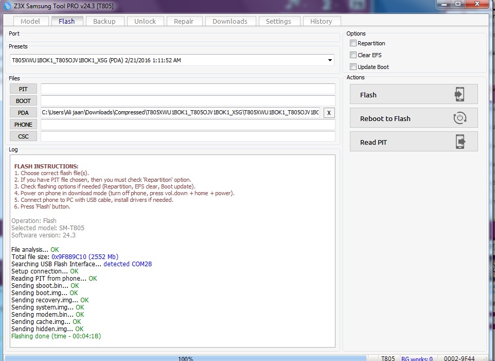Click the 0002-9F44 status bar entry
This screenshot has width=495, height=361.
point(459,358)
